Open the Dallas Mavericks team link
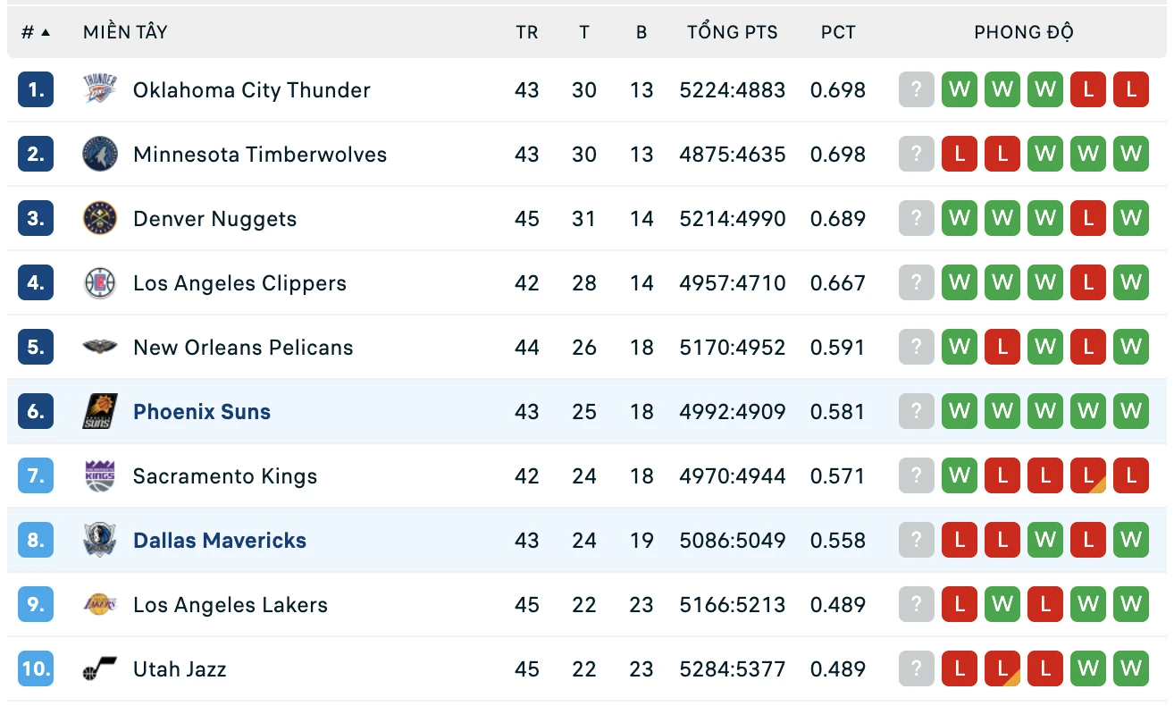This screenshot has height=706, width=1174. click(220, 540)
